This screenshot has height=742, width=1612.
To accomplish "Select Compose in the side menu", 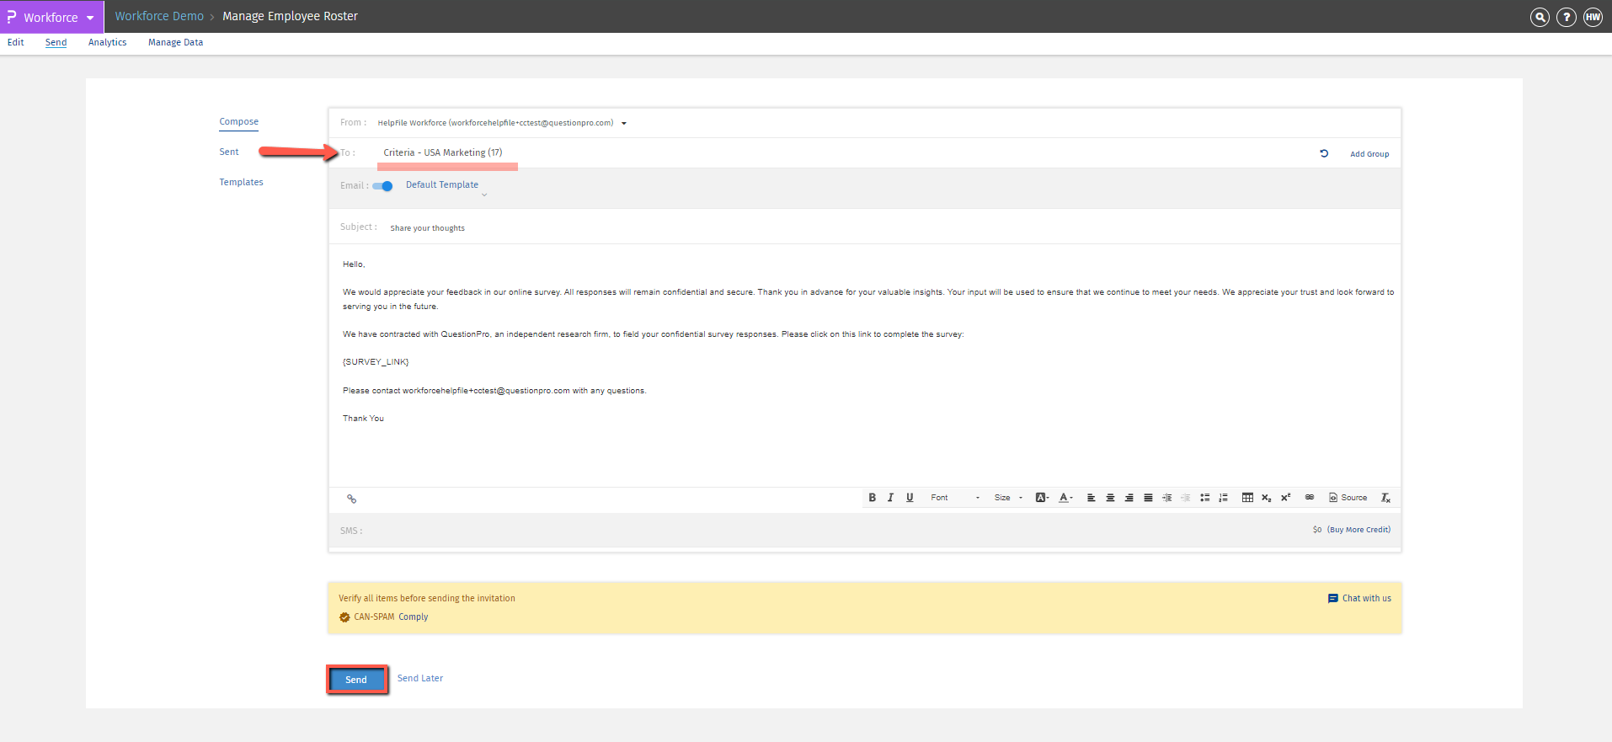I will [239, 121].
